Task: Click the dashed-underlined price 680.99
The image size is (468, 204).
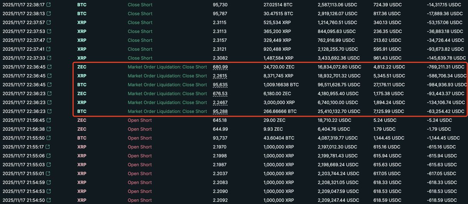Action: (x=220, y=67)
